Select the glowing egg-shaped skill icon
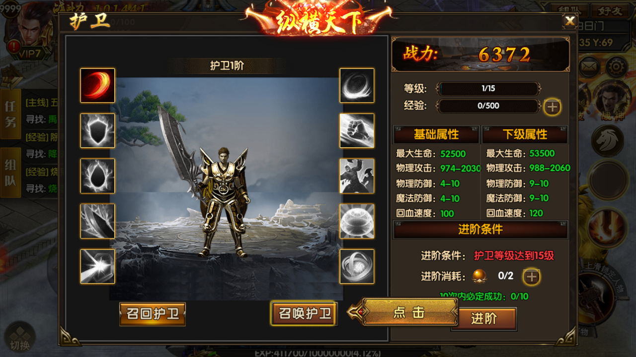The width and height of the screenshot is (636, 357). click(x=98, y=176)
